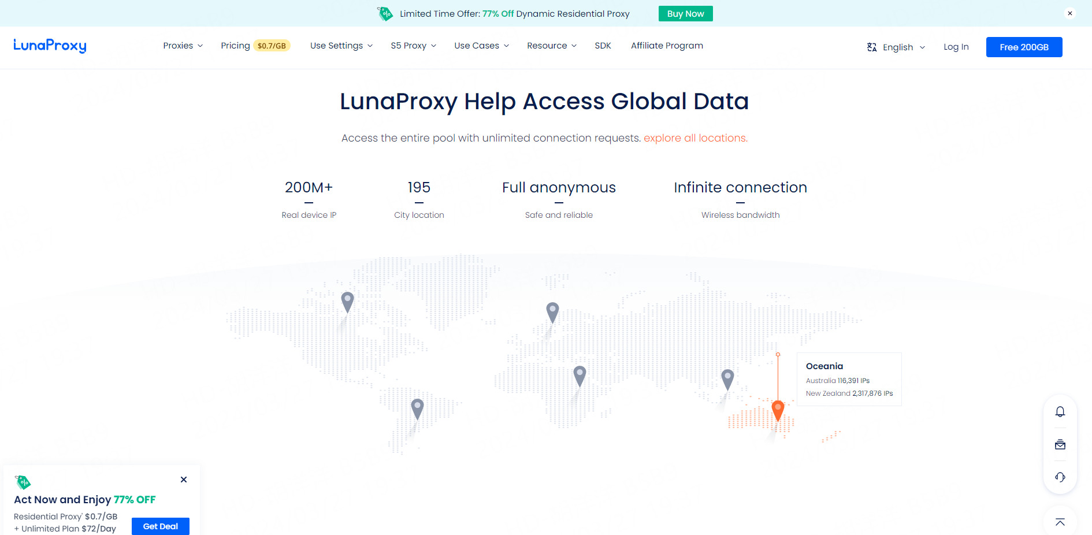Follow the explore all locations link
The image size is (1092, 535).
coord(695,138)
